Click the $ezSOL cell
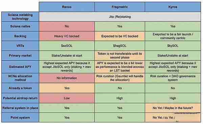 pos(67,46)
